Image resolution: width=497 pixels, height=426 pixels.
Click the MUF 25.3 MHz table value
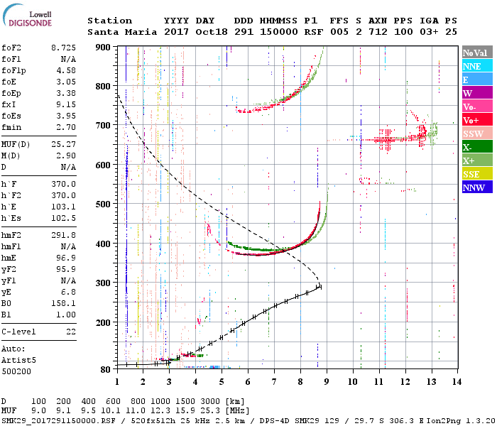210,411
